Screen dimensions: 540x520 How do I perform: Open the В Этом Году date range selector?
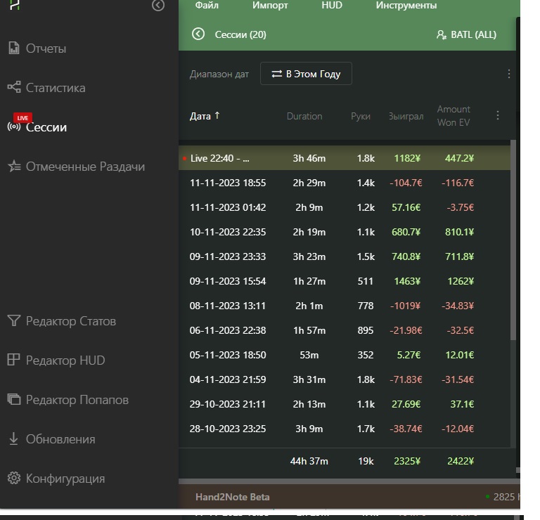coord(306,74)
